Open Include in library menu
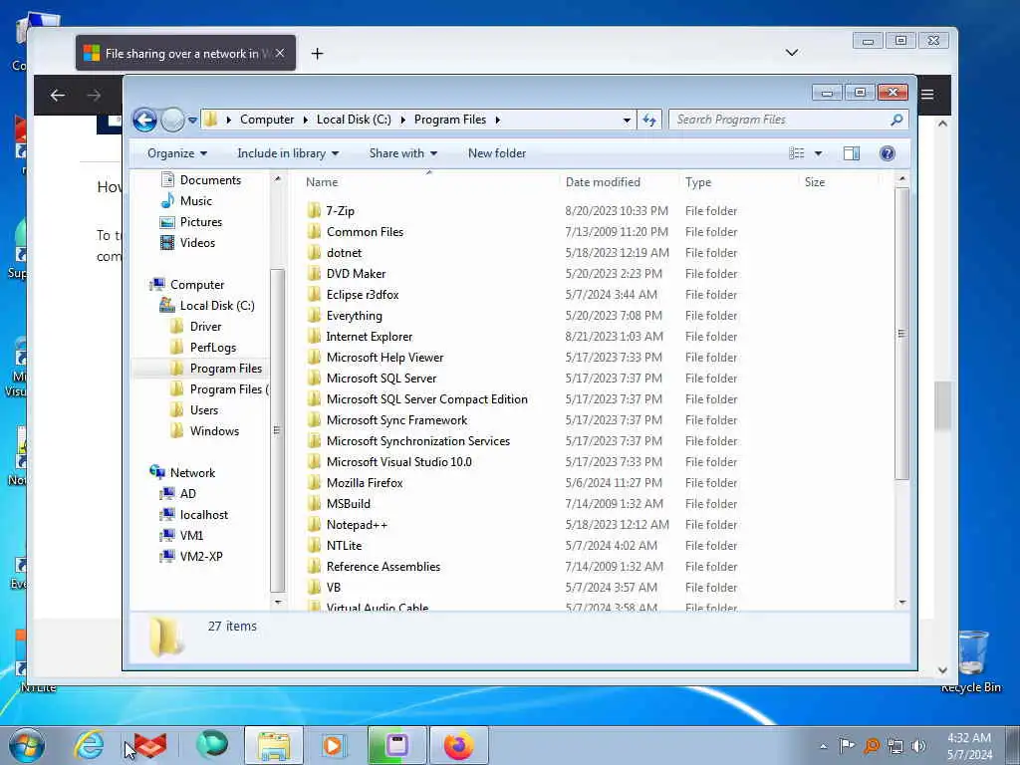 (x=288, y=153)
